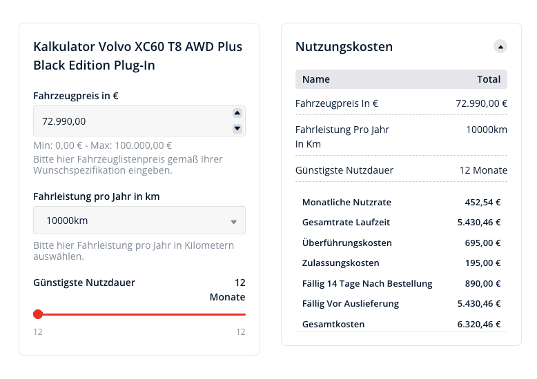
Task: Click the right end of the Nutzdauer slider track
Action: [244, 314]
